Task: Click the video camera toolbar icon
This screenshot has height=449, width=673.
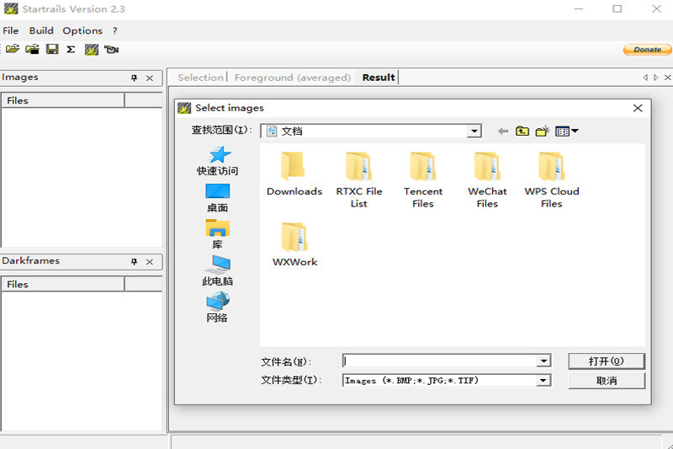Action: pyautogui.click(x=111, y=50)
